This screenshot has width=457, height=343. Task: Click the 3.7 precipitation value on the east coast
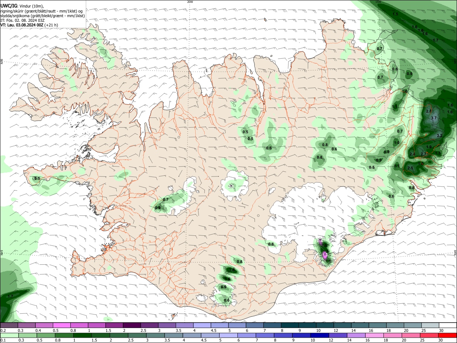pos(434,118)
